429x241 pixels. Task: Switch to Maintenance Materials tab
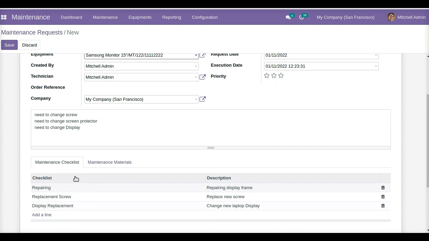tap(110, 162)
